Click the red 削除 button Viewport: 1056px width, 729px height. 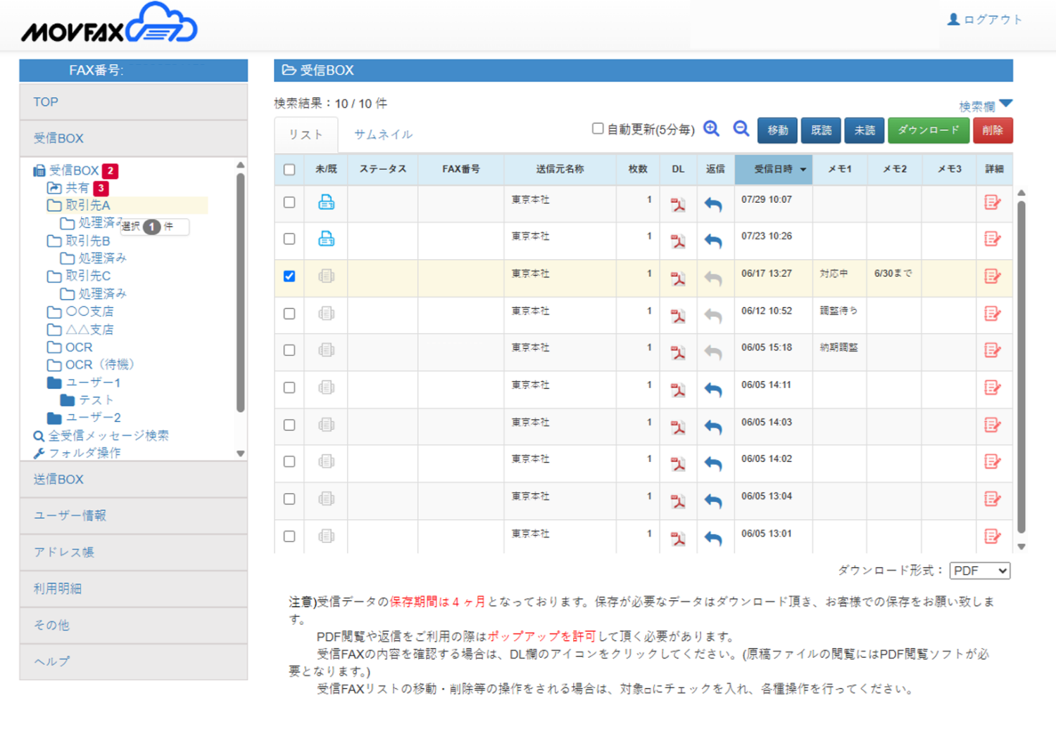pos(993,130)
